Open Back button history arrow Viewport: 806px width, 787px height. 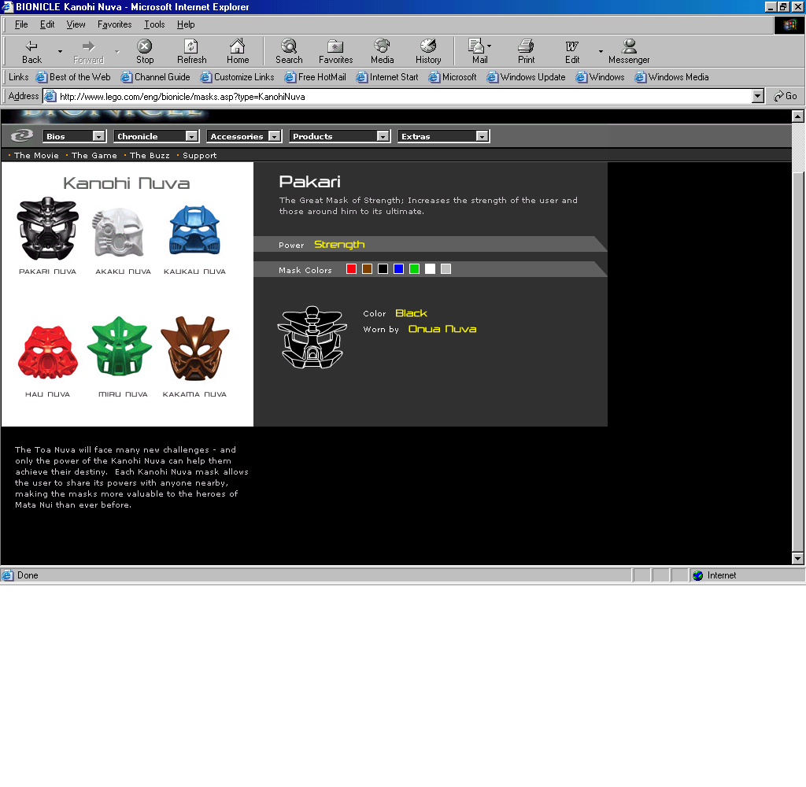click(x=60, y=52)
